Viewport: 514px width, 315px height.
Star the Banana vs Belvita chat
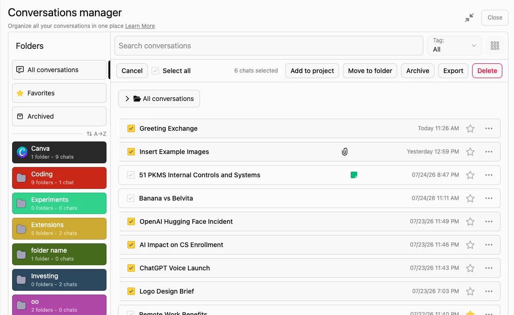point(470,198)
